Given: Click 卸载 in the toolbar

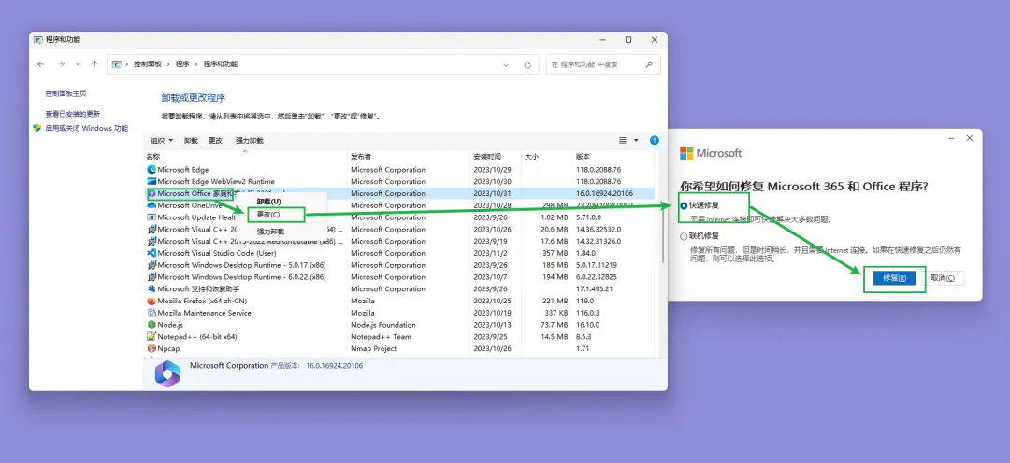Looking at the screenshot, I should tap(192, 141).
